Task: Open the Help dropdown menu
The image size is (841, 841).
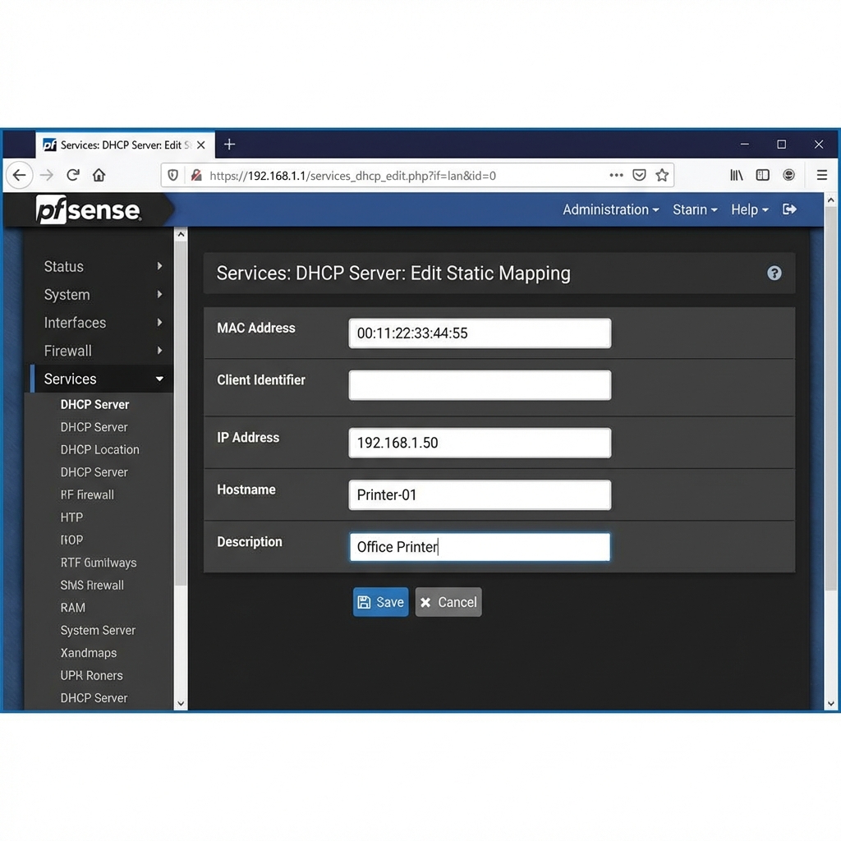Action: 749,209
